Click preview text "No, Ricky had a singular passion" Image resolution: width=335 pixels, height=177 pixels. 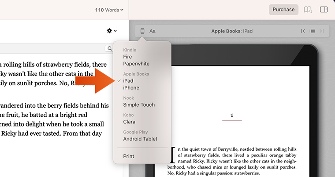[x=213, y=173]
